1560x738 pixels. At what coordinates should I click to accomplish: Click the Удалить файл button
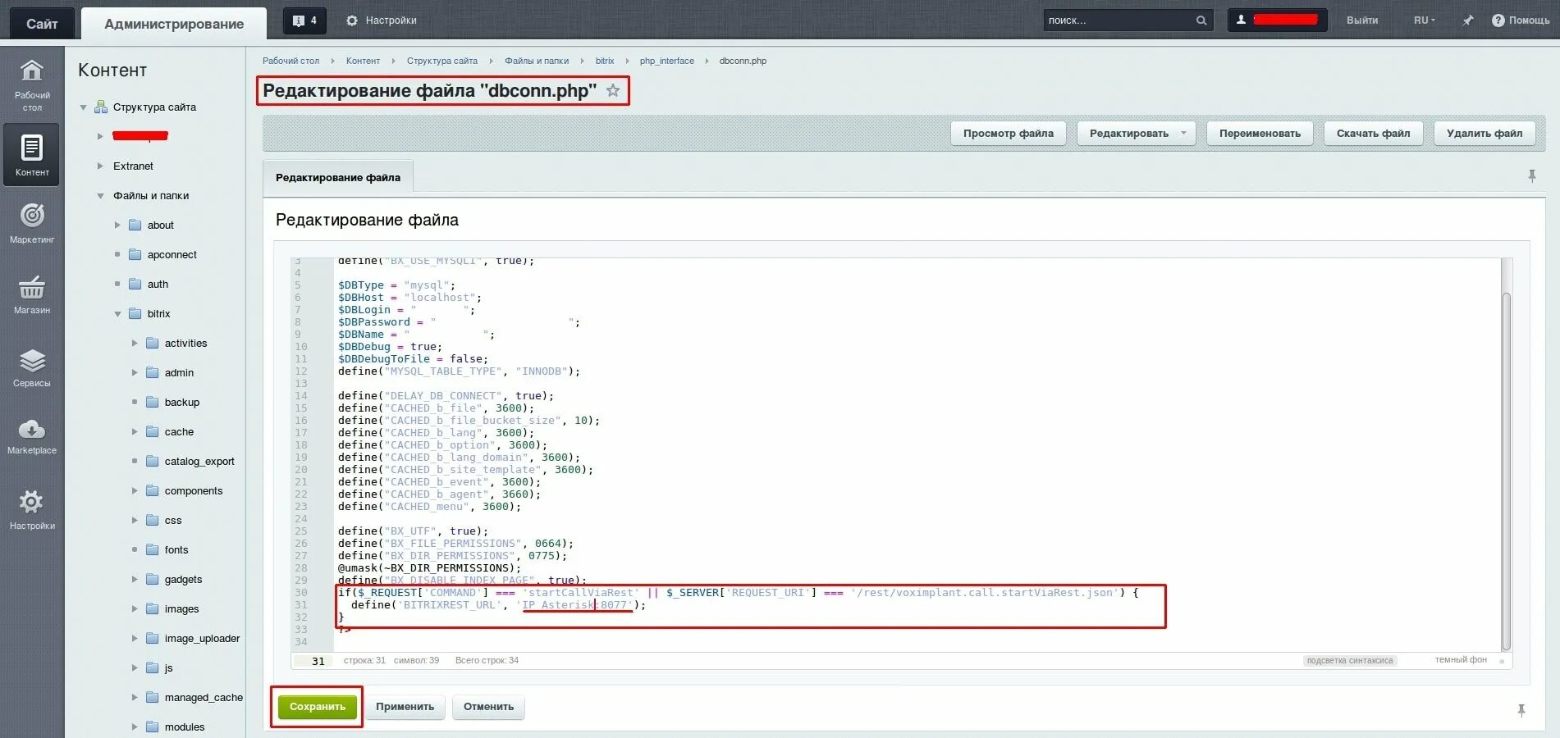(x=1485, y=133)
